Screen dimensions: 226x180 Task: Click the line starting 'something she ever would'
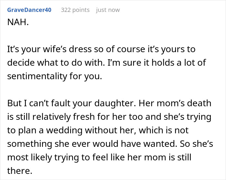tap(110, 144)
